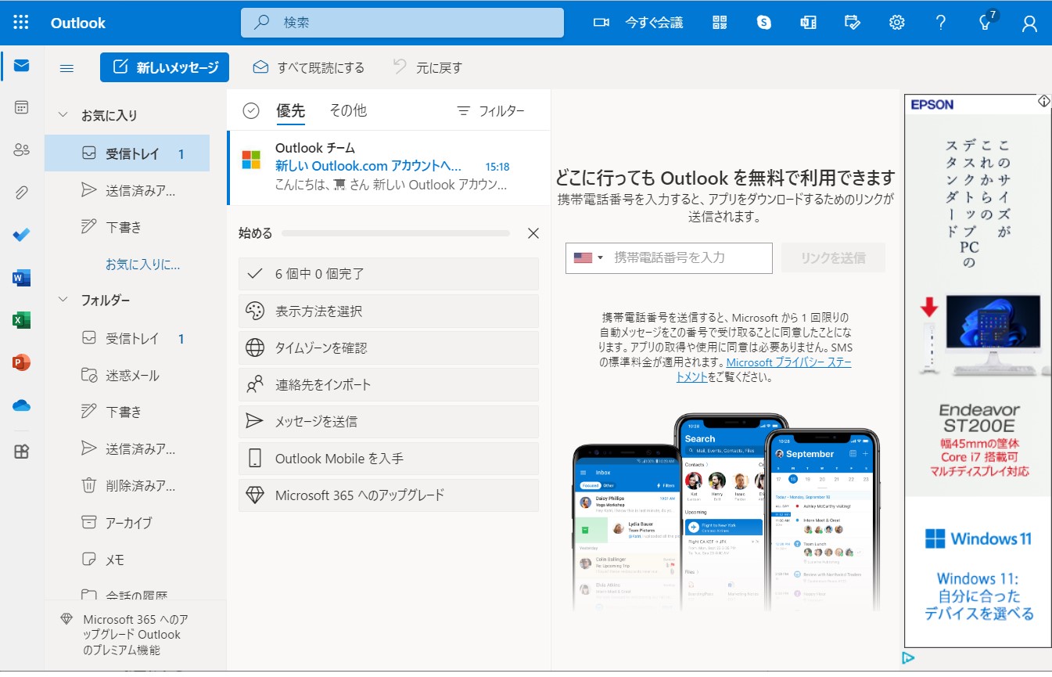The width and height of the screenshot is (1052, 677).
Task: Select all messages with the circle checkbox
Action: (x=251, y=110)
